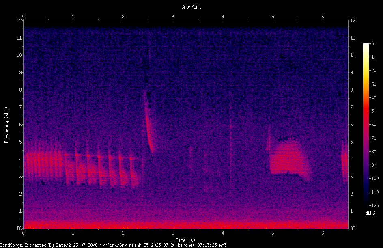Click the -120 label at colorbar bottom
This screenshot has height=248, width=383.
point(374,205)
